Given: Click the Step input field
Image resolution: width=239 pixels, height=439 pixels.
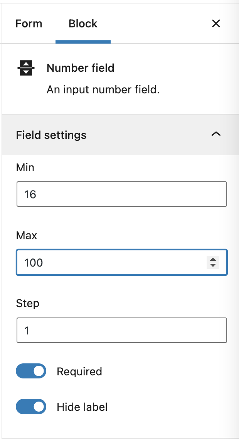Looking at the screenshot, I should [122, 330].
